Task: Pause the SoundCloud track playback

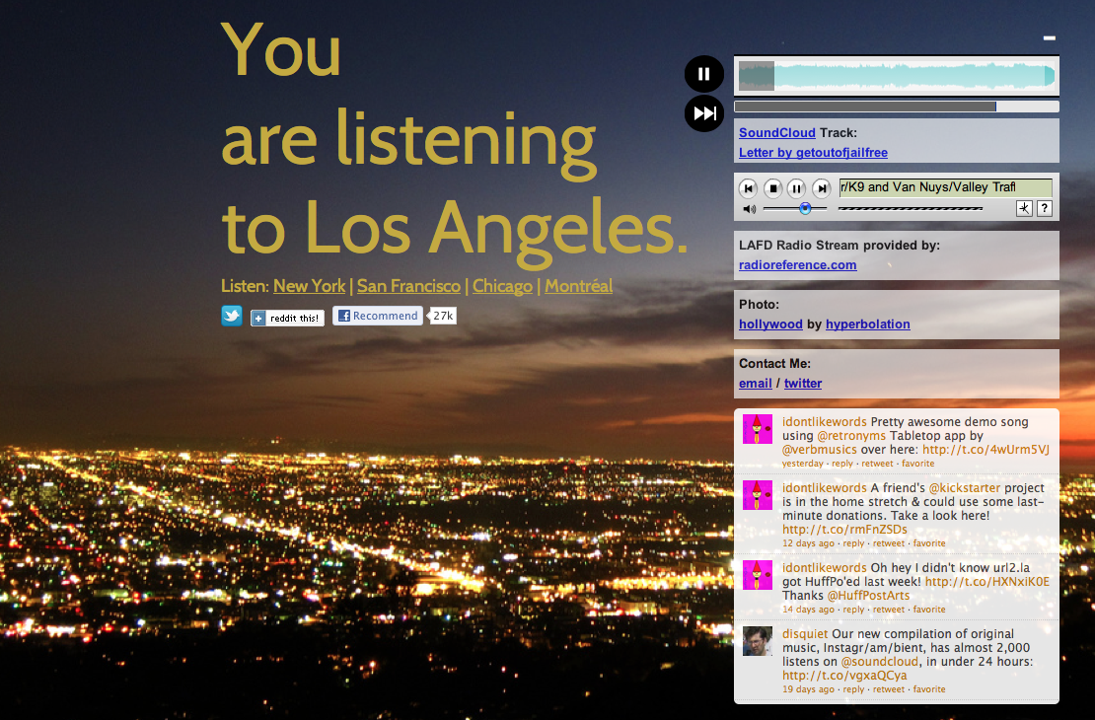Action: (x=703, y=73)
